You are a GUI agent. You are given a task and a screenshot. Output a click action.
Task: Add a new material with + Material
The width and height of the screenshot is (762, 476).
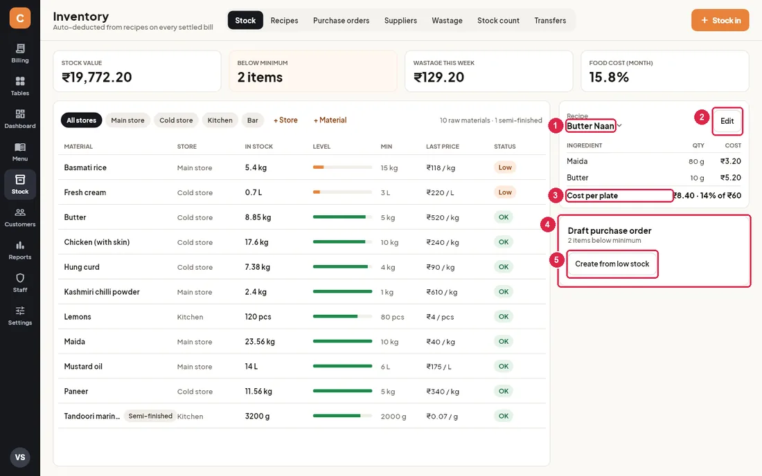coord(330,120)
